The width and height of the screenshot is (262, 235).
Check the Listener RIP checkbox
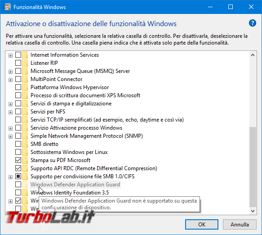coord(18,63)
